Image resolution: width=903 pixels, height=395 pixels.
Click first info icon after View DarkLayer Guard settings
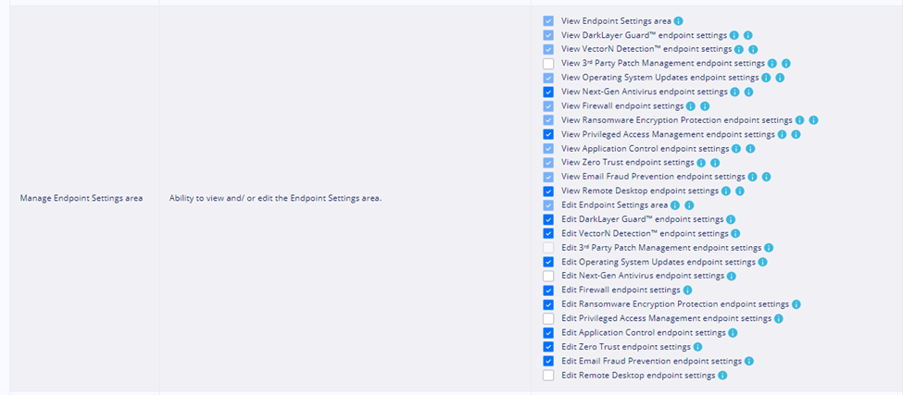[x=734, y=35]
